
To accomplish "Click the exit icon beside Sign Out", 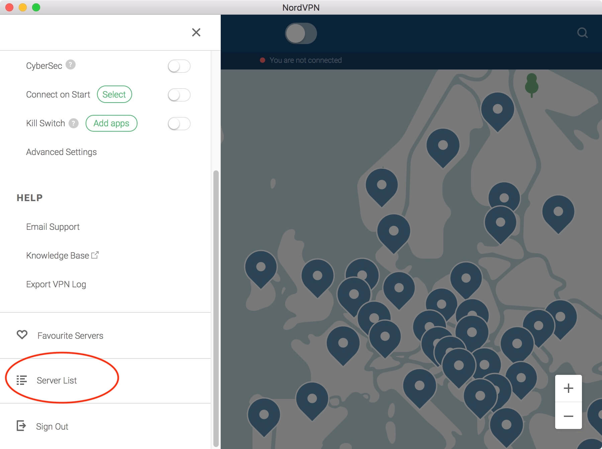I will tap(21, 426).
